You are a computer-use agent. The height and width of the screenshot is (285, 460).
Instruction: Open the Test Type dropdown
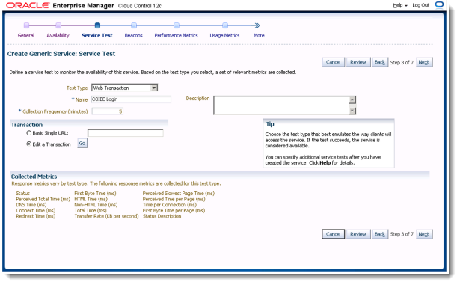point(124,88)
